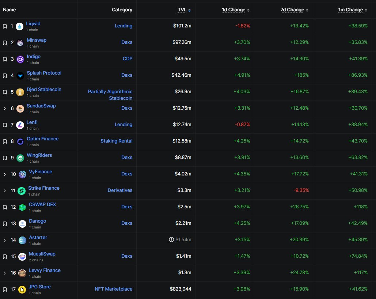Open the NFT Marketplace category link
Viewport: 376px width, 299px height.
point(113,289)
